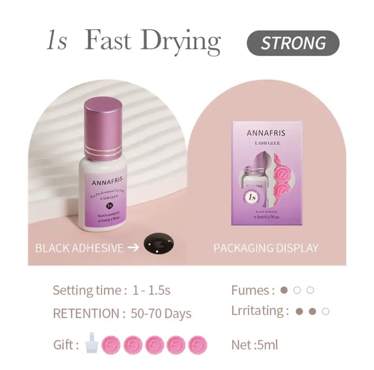Click the ANNAFRIS lash glue packaging box
374x370 pixels.
[x=267, y=173]
